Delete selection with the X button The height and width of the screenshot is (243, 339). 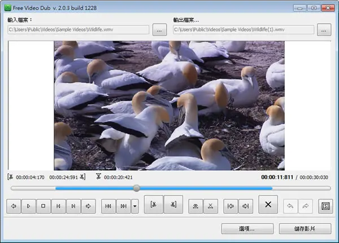pos(268,204)
